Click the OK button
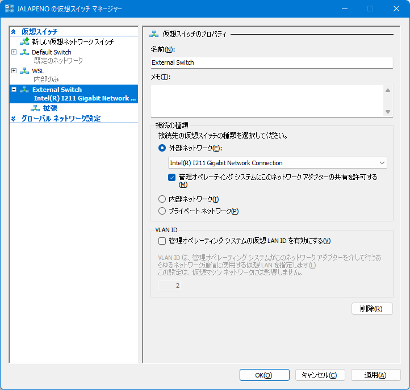This screenshot has width=410, height=390. (x=265, y=375)
